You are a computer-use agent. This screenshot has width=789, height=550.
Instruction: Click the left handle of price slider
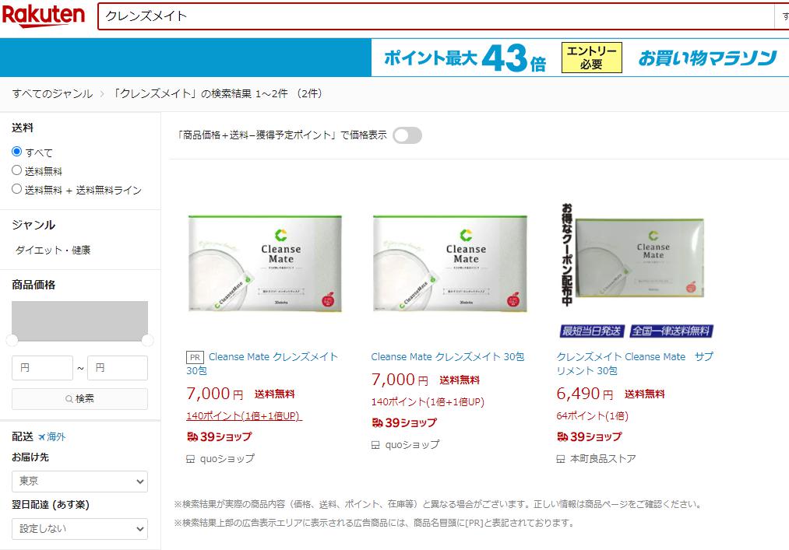(12, 341)
